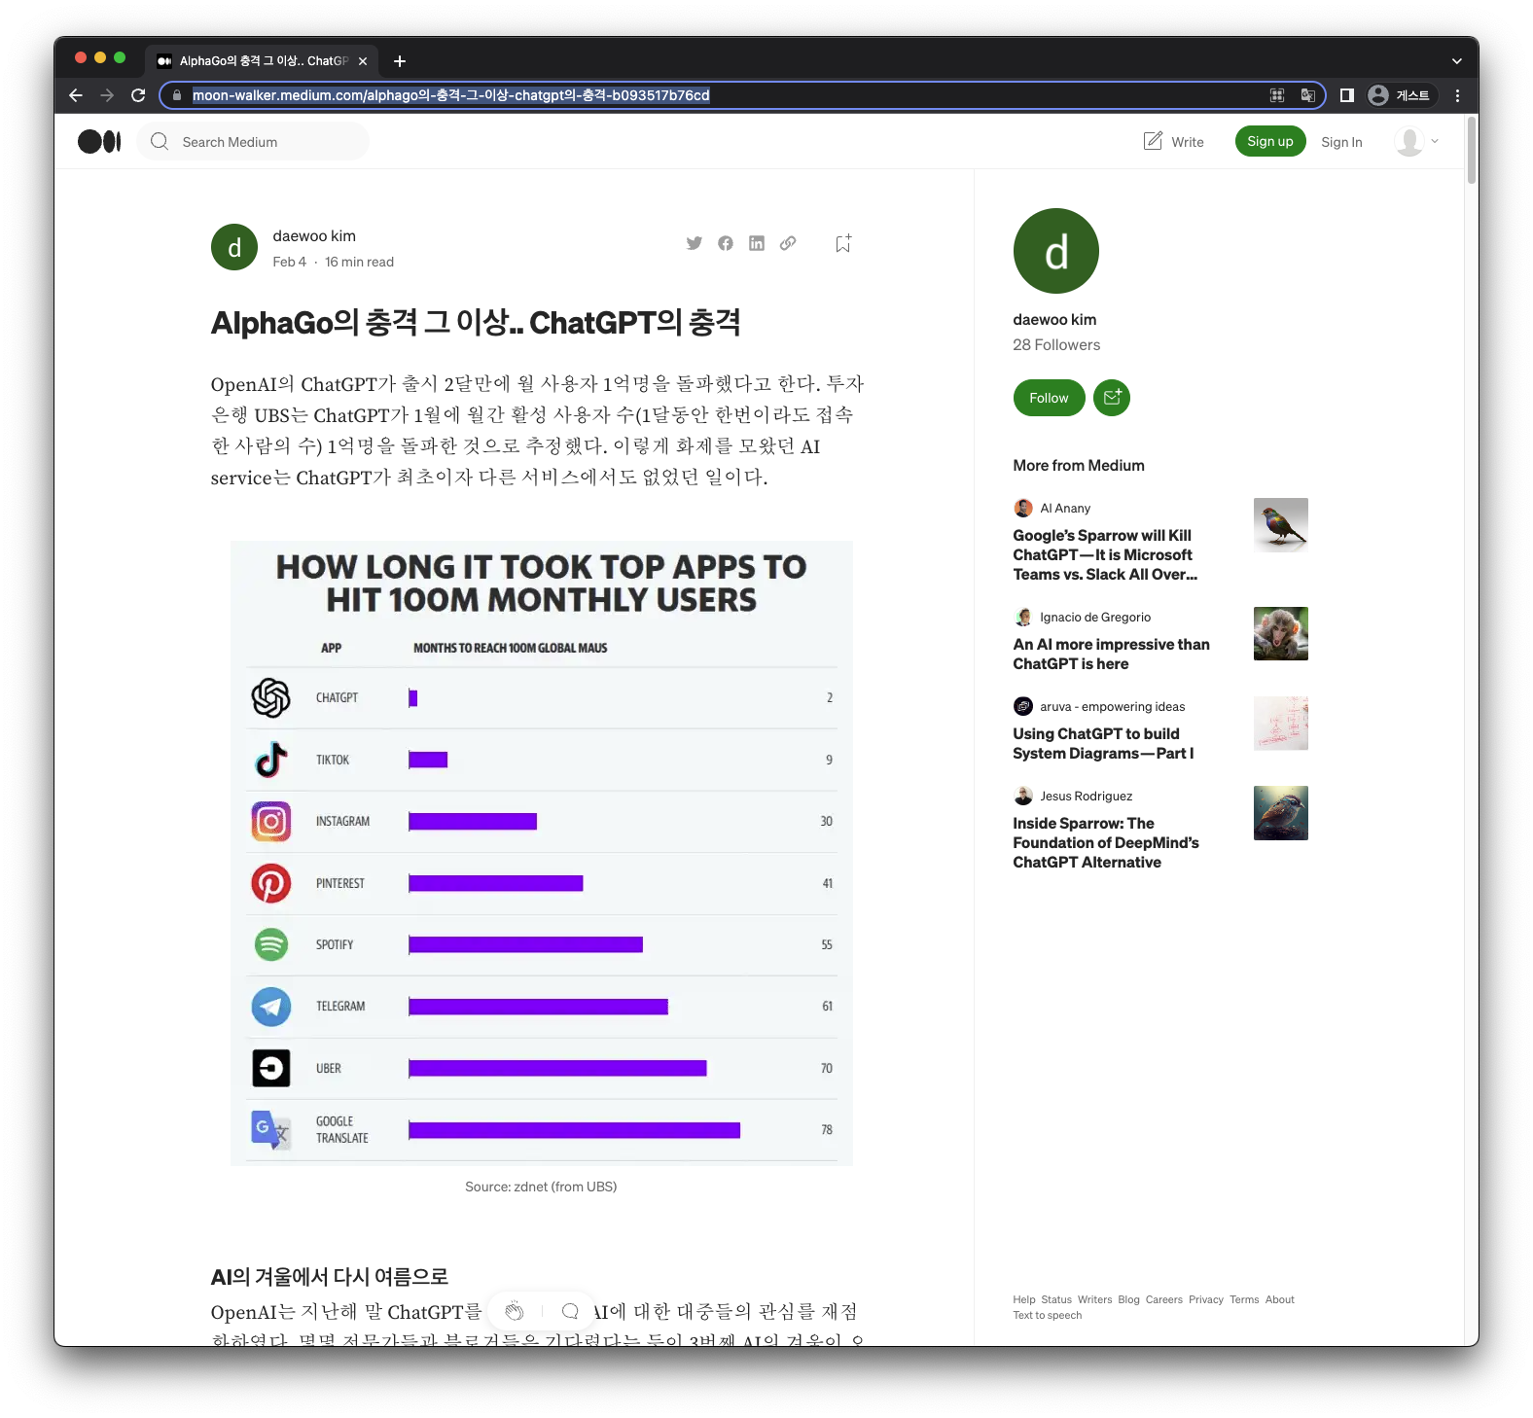The height and width of the screenshot is (1418, 1533).
Task: Click Ignacio de Gregorio author name
Action: click(x=1095, y=617)
